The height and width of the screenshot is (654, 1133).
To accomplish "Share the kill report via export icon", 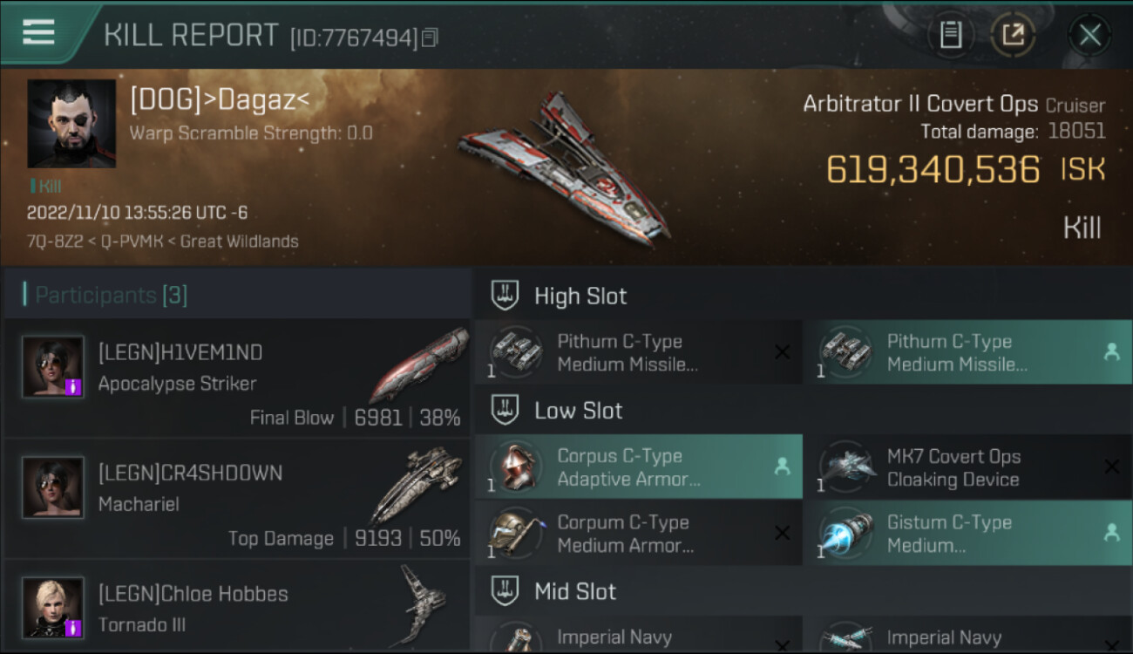I will point(1013,35).
